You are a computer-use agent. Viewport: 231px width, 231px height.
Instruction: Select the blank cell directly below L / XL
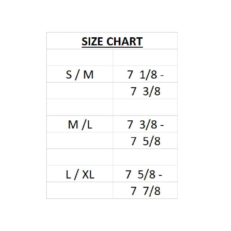tap(80, 190)
